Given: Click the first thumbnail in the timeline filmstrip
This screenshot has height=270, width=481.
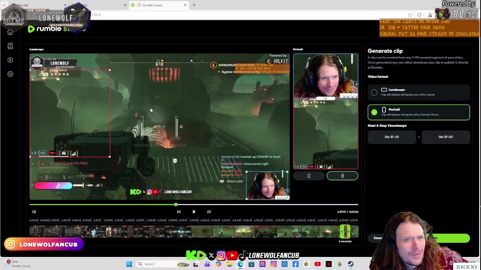Looking at the screenshot, I should pyautogui.click(x=35, y=232).
